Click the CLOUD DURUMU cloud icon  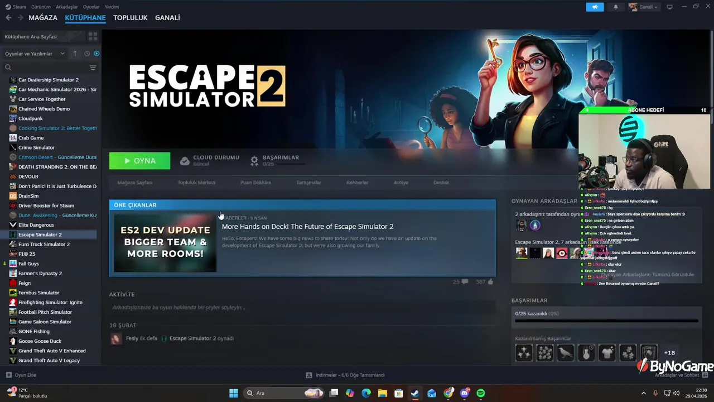pyautogui.click(x=185, y=161)
